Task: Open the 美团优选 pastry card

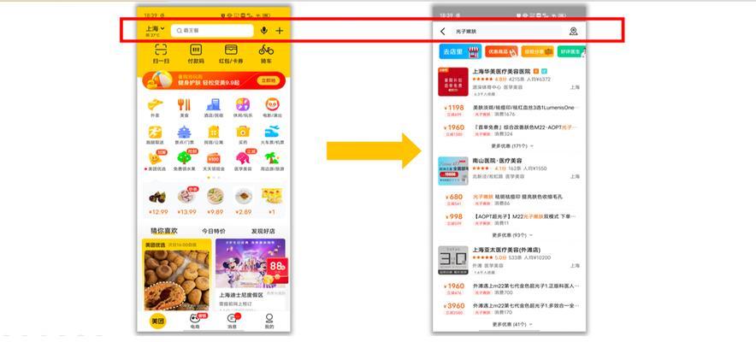Action: tap(176, 274)
